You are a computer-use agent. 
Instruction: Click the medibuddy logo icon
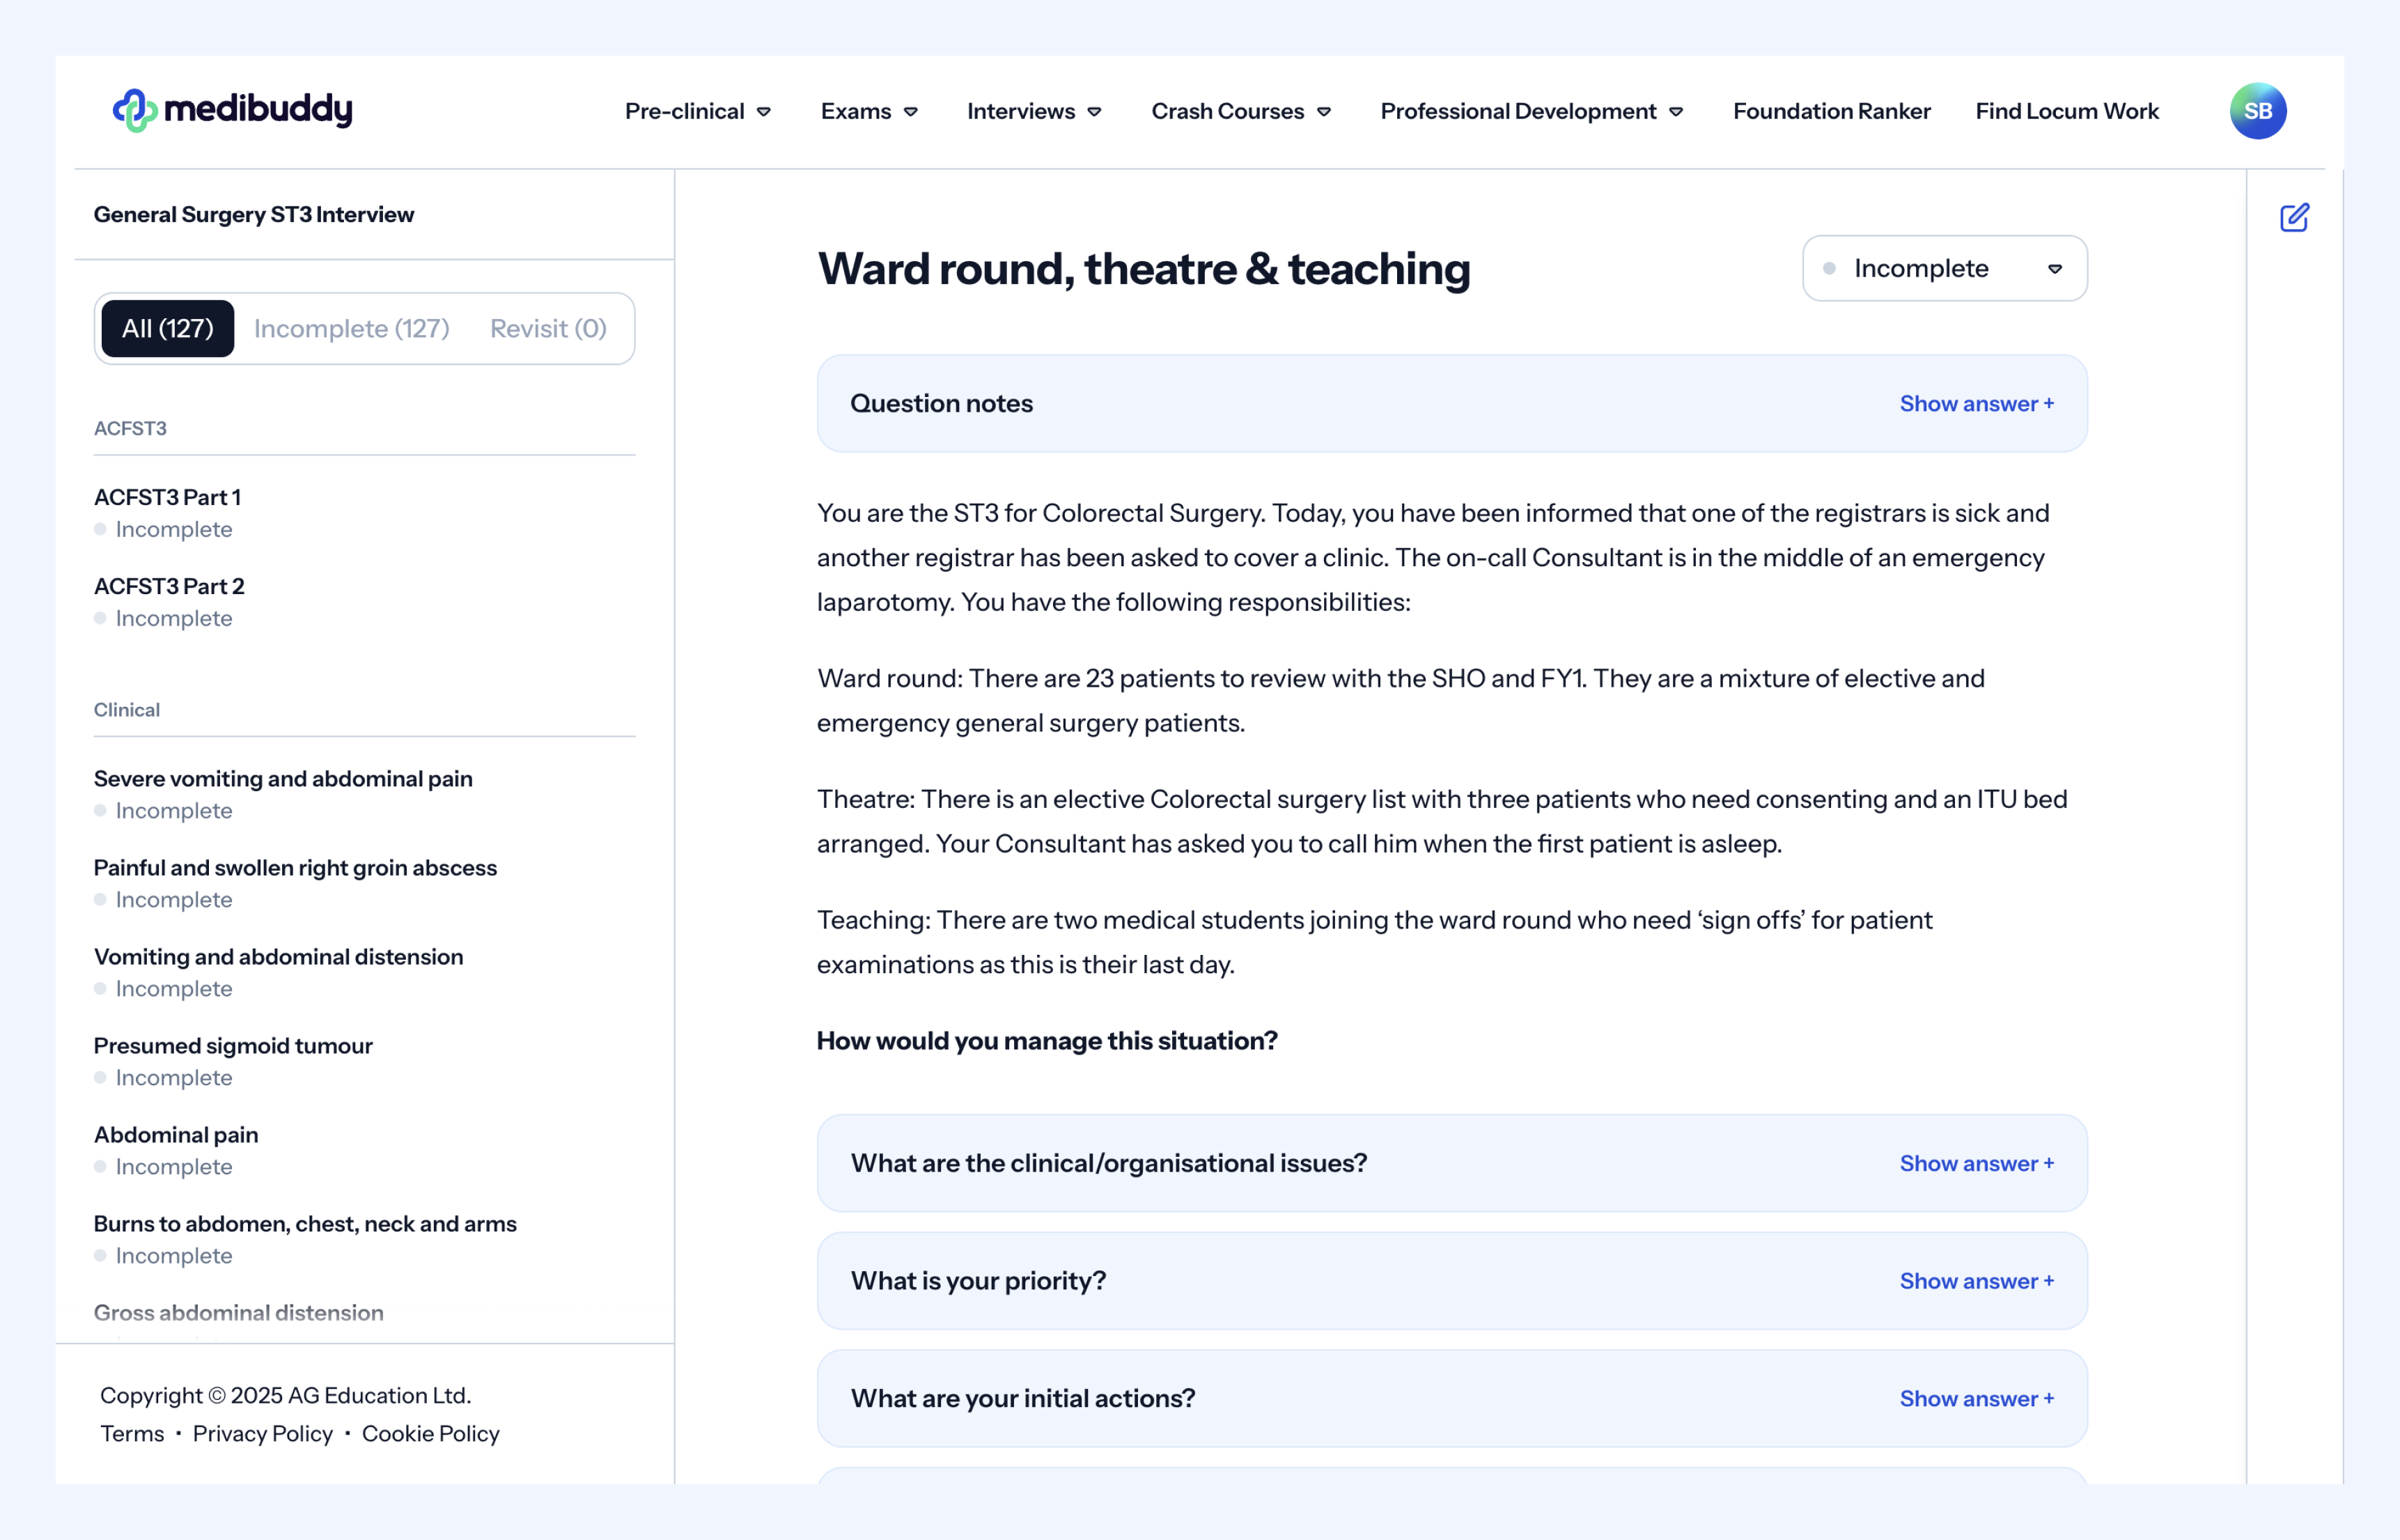[x=135, y=110]
